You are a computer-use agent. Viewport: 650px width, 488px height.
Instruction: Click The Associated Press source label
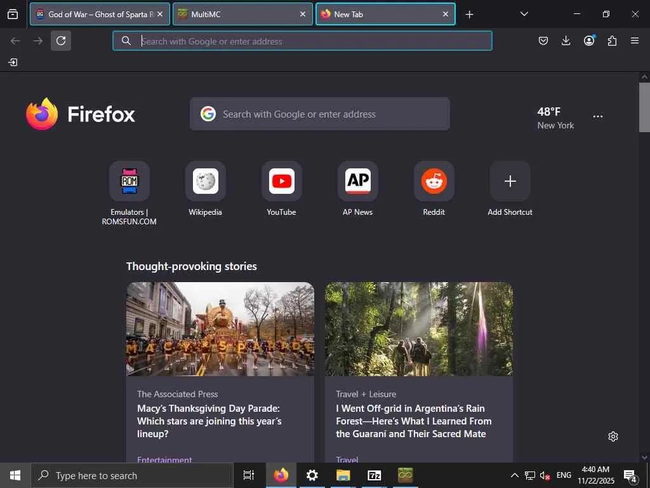pos(178,394)
